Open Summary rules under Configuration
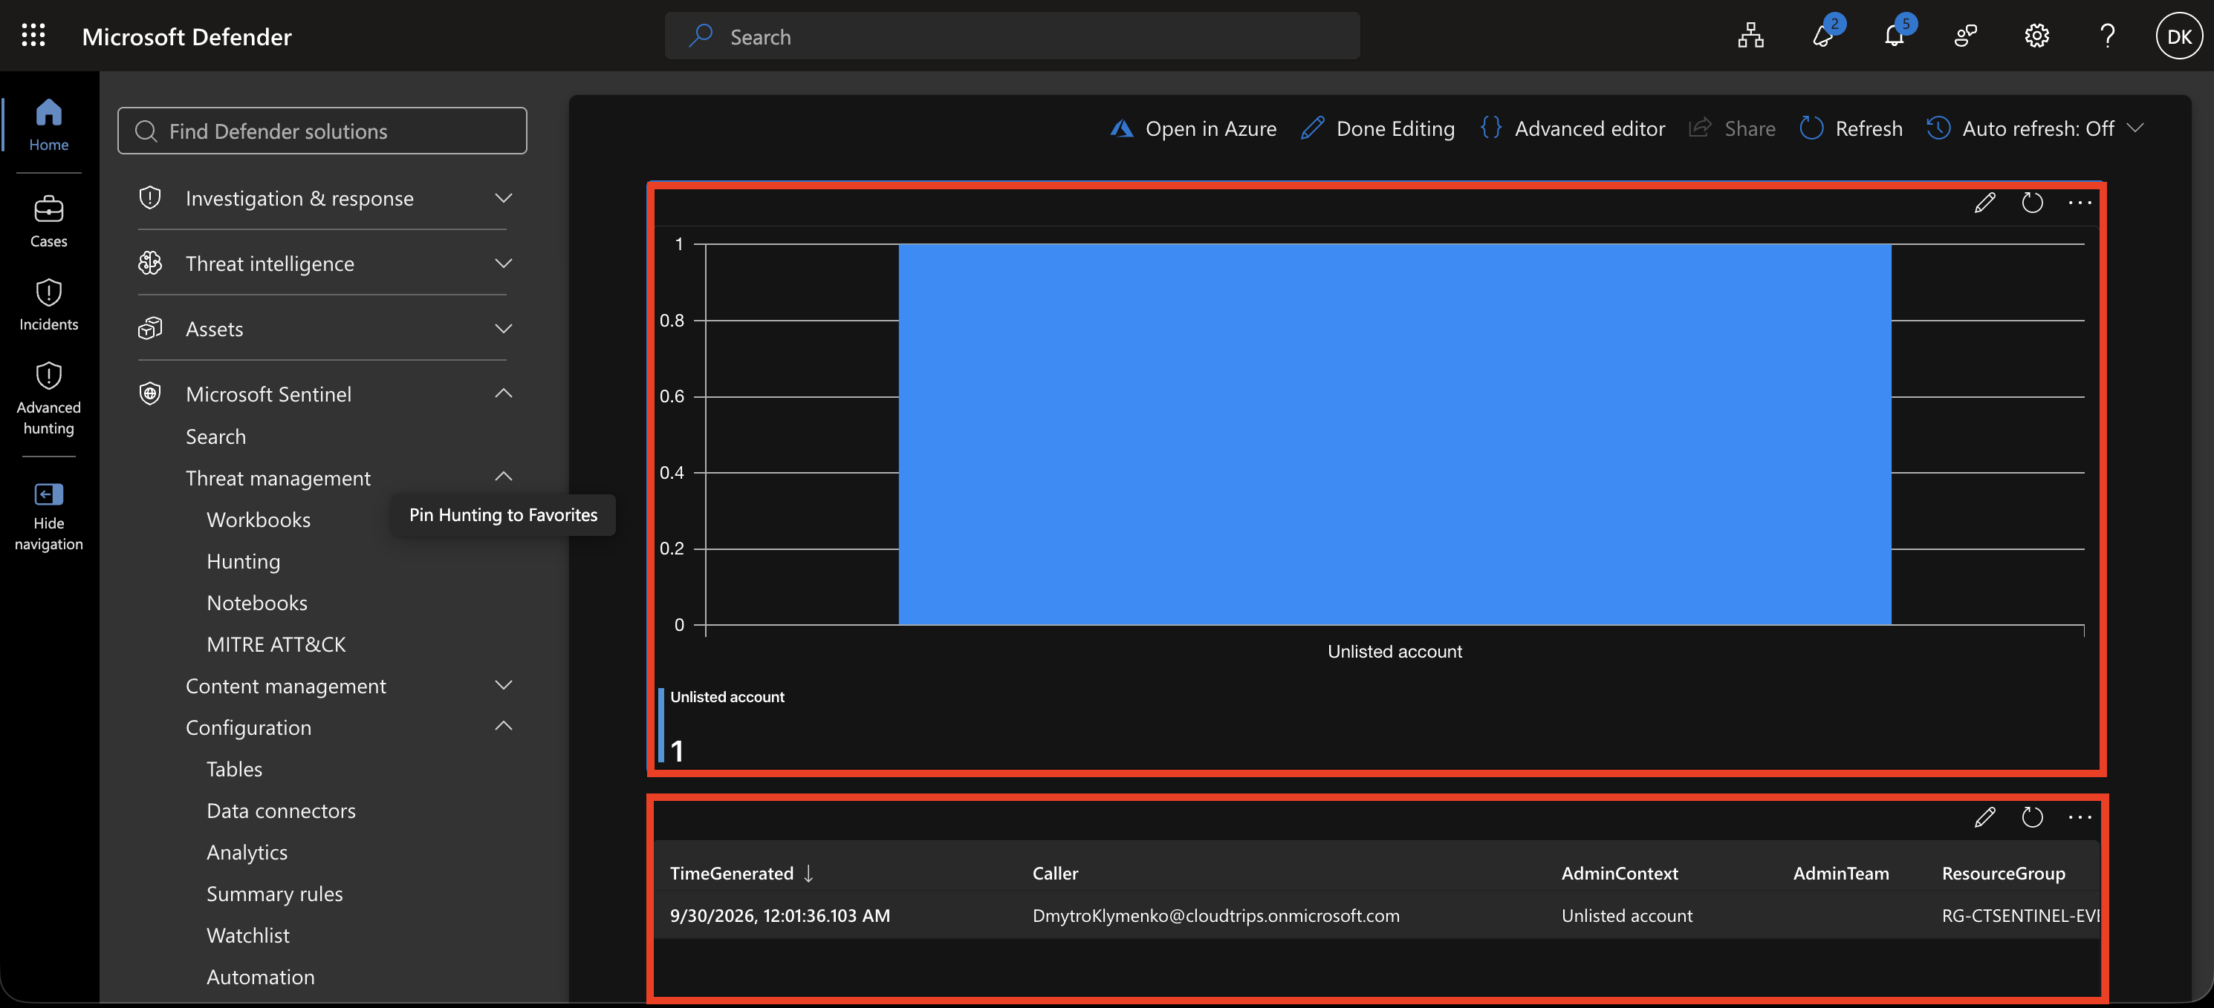2214x1008 pixels. 275,894
